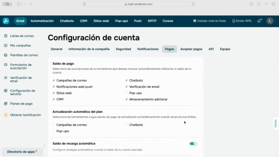Click the Planes de pago icon
The height and width of the screenshot is (157, 279).
click(x=6, y=104)
